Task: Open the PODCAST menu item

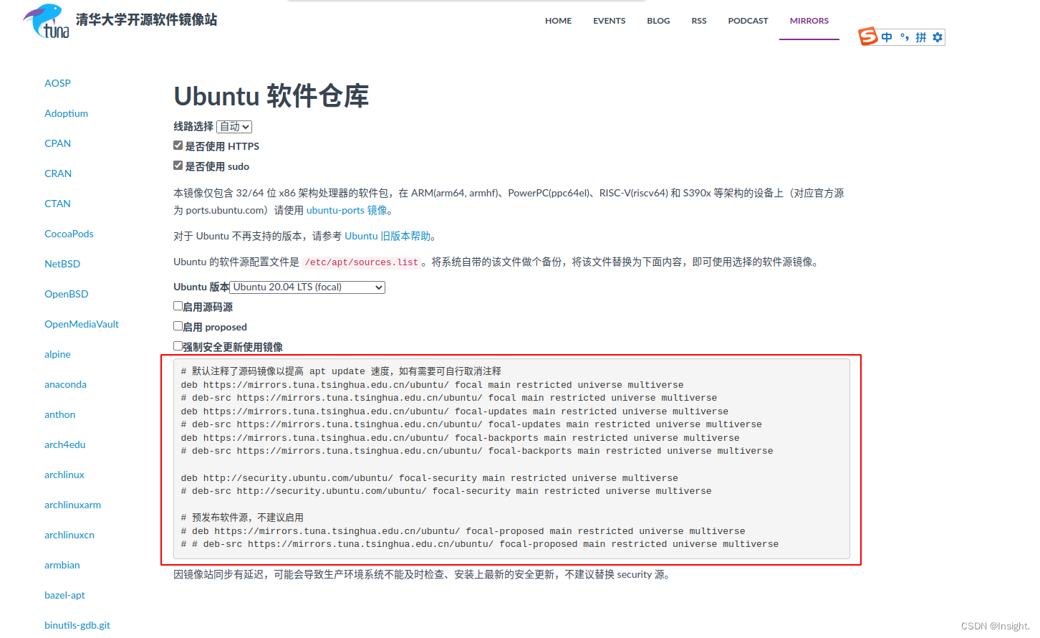Action: (748, 21)
